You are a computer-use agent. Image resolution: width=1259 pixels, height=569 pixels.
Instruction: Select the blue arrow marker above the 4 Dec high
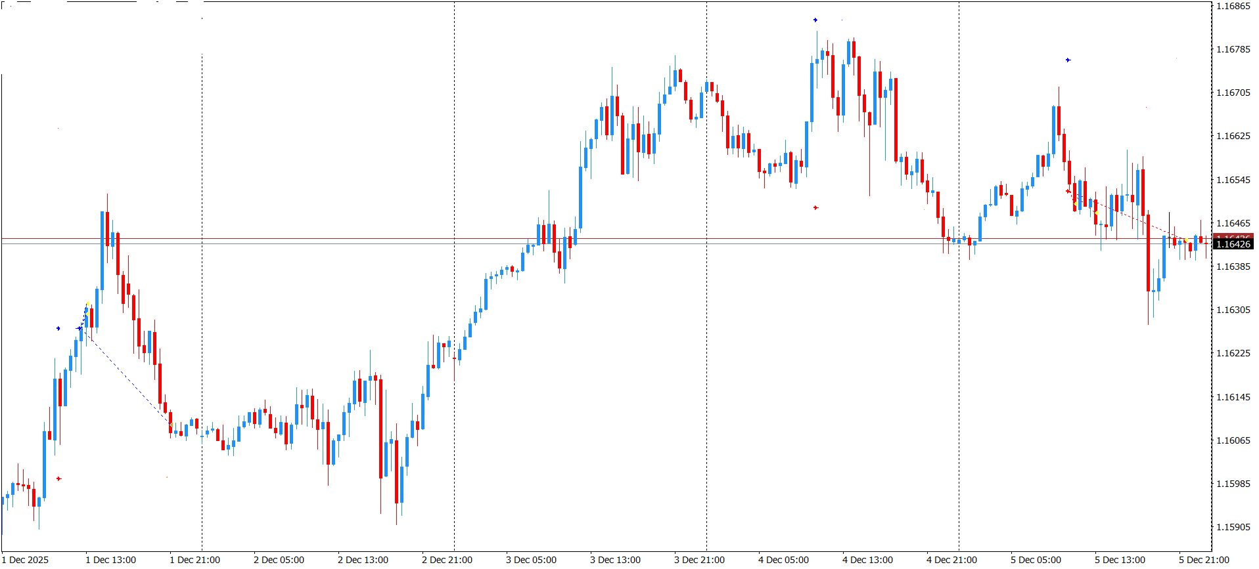pyautogui.click(x=815, y=20)
